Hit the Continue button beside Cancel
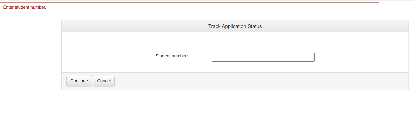Viewport: 414px width, 118px height. (79, 81)
